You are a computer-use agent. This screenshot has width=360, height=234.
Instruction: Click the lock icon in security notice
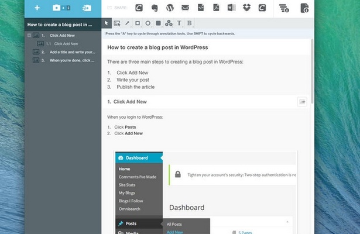(x=178, y=174)
